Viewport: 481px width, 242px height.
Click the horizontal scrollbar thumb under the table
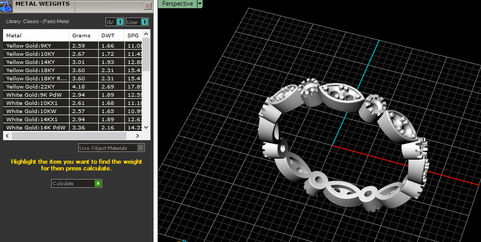(69, 136)
